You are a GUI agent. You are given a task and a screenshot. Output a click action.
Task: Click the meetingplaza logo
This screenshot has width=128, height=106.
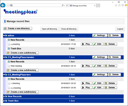click(x=20, y=12)
